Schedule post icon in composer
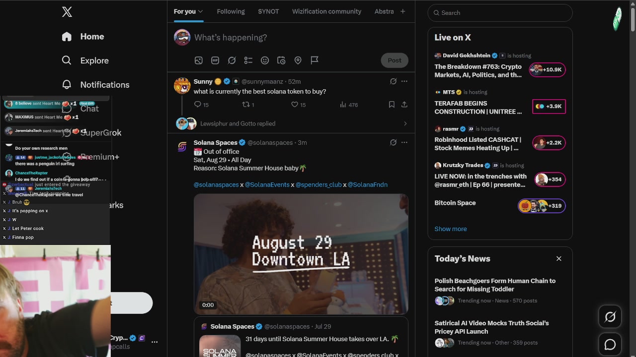636x357 pixels. coord(281,60)
